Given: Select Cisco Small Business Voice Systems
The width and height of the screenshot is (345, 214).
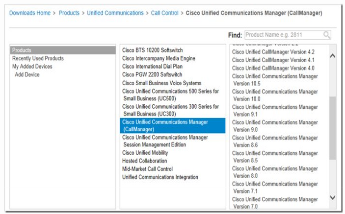Looking at the screenshot, I should point(162,83).
